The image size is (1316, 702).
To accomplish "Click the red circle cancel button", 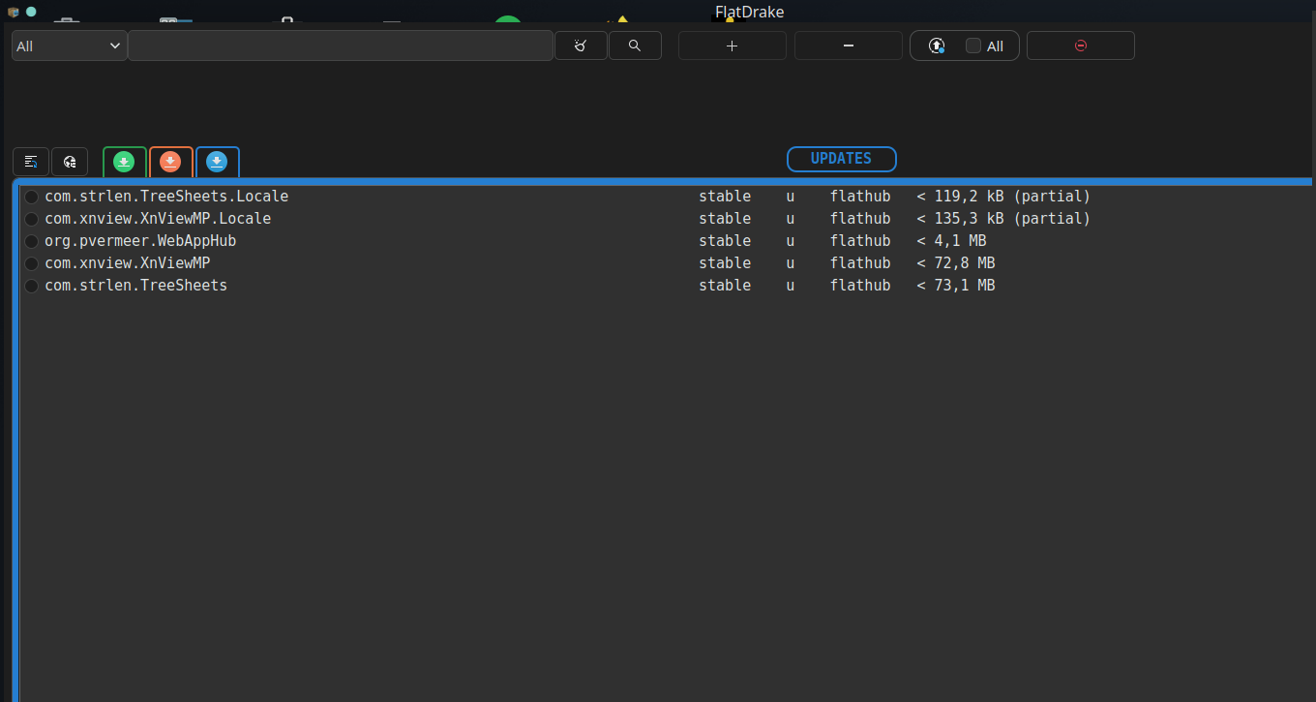I will pyautogui.click(x=1080, y=46).
